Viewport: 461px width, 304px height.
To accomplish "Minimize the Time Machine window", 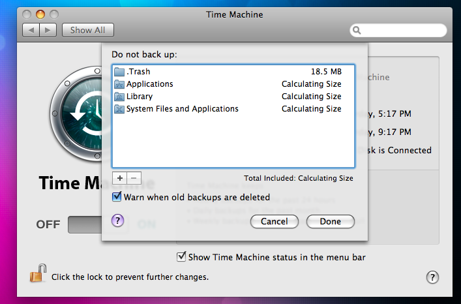I will click(40, 14).
